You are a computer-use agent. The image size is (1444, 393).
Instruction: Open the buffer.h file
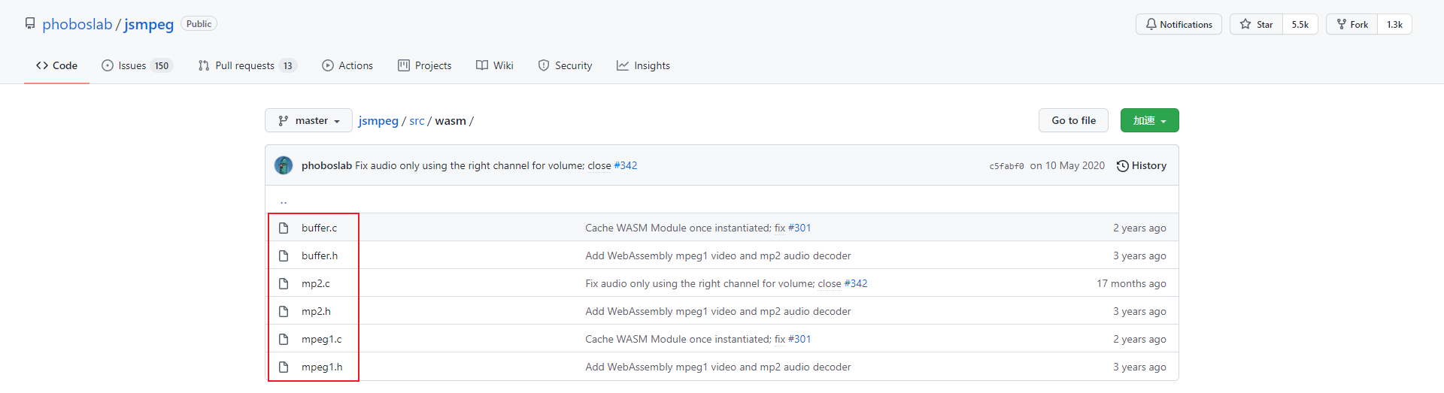[320, 255]
